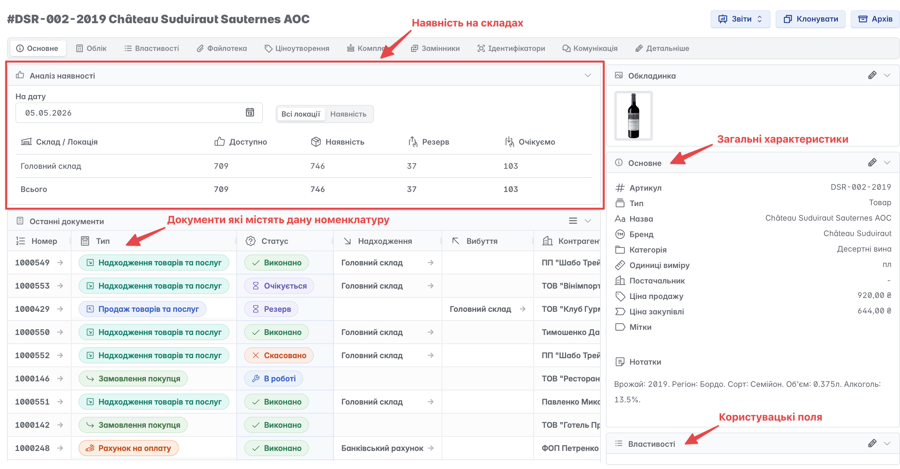Screen dimensions: 900x469
Task: Collapse the Останні документи panel chevron
Action: [x=588, y=221]
